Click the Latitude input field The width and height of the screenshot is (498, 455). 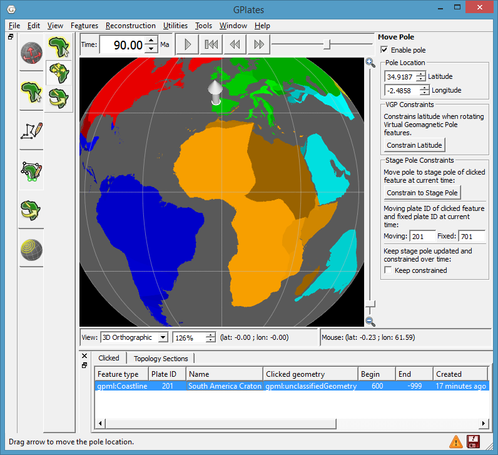[x=400, y=76]
